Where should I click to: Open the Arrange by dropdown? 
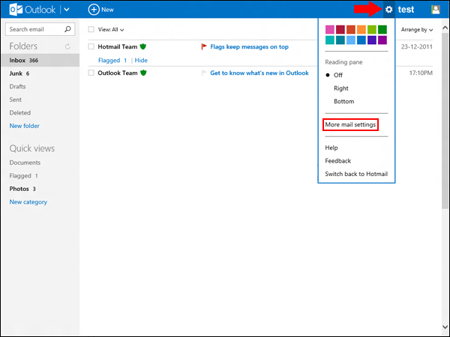click(x=417, y=29)
